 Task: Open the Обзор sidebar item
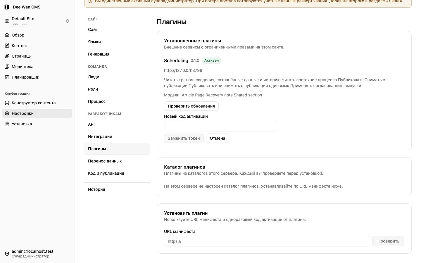[x=37, y=35]
